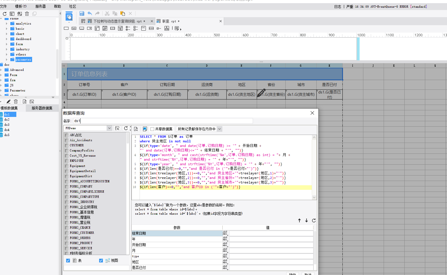The height and width of the screenshot is (275, 447).
Task: Insert a label widget (lab icon)
Action: click(74, 28)
